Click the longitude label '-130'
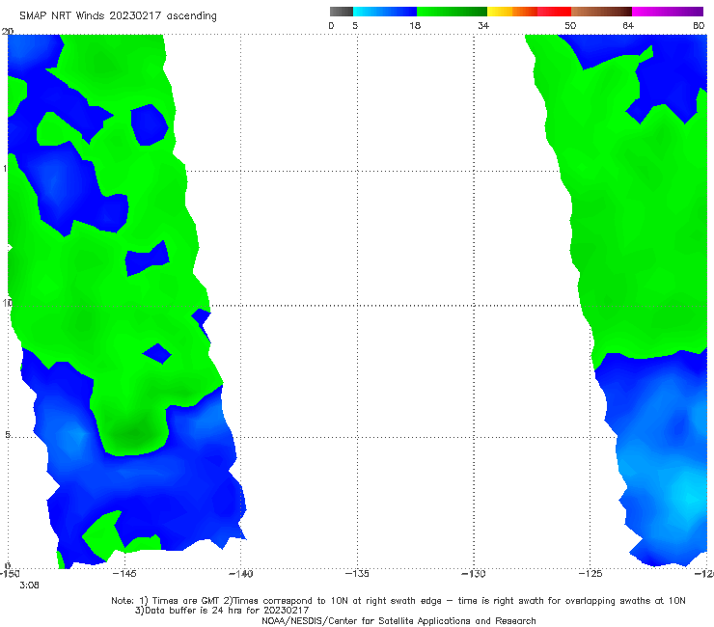 (x=474, y=574)
